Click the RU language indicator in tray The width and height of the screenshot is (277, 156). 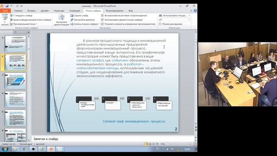(x=158, y=149)
